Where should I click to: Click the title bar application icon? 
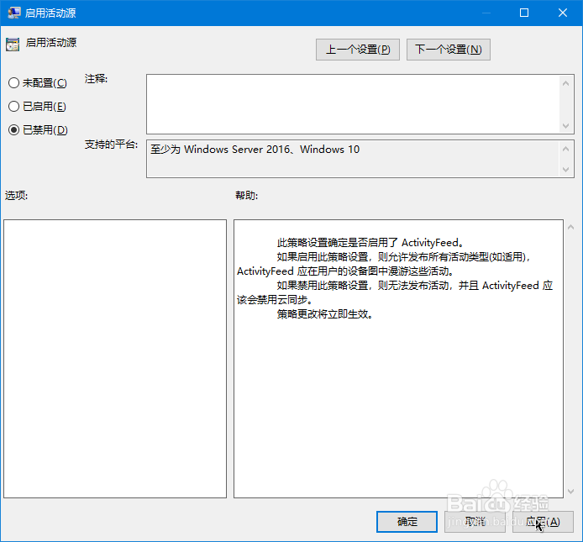(14, 13)
